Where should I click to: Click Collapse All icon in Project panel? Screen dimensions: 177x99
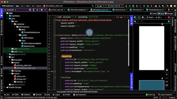[37, 10]
